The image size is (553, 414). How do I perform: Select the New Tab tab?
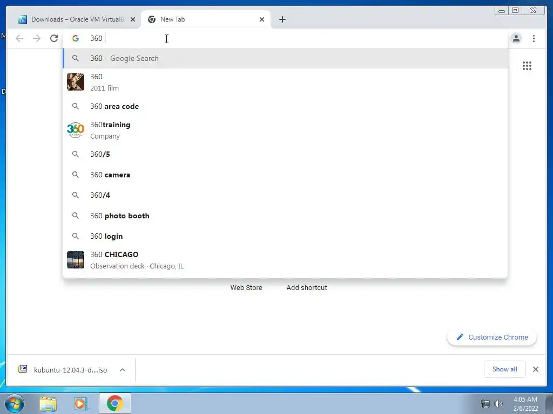click(206, 19)
